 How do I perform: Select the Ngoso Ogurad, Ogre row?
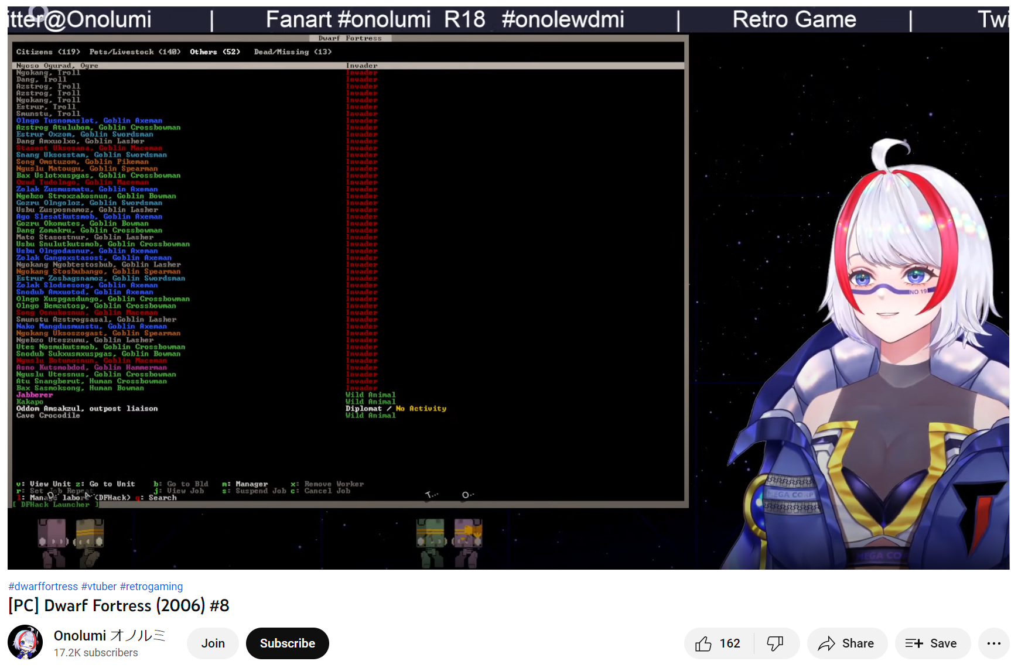pos(349,66)
